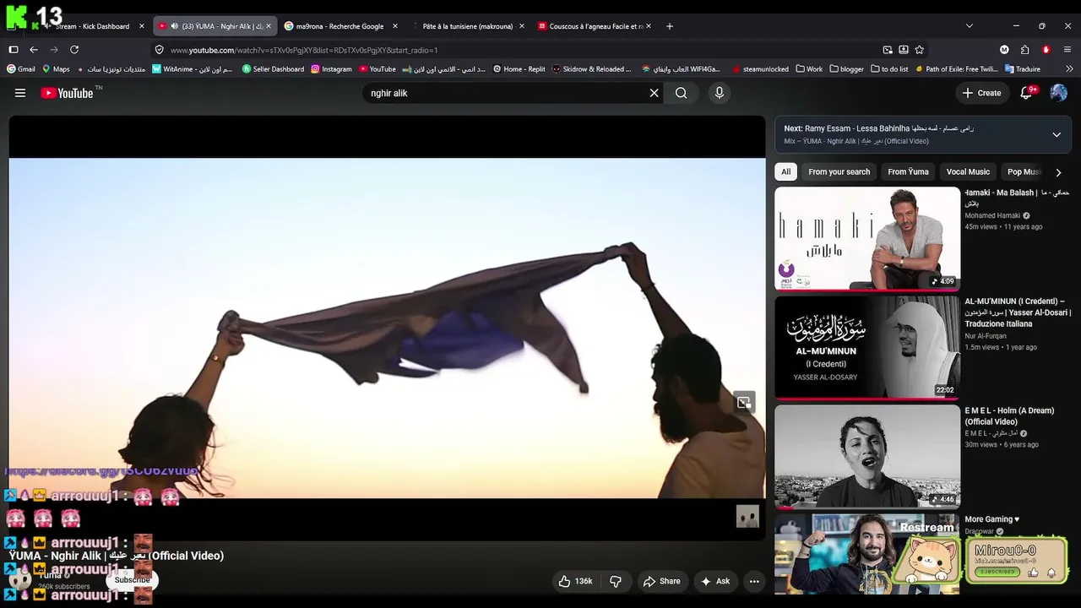Viewport: 1081px width, 608px height.
Task: Open the YouTube account avatar menu
Action: tap(1058, 93)
